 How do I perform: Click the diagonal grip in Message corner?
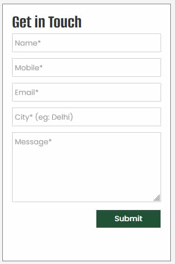(x=157, y=198)
